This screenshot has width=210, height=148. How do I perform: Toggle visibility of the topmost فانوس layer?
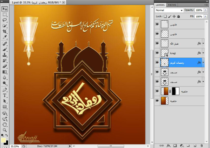[157, 24]
